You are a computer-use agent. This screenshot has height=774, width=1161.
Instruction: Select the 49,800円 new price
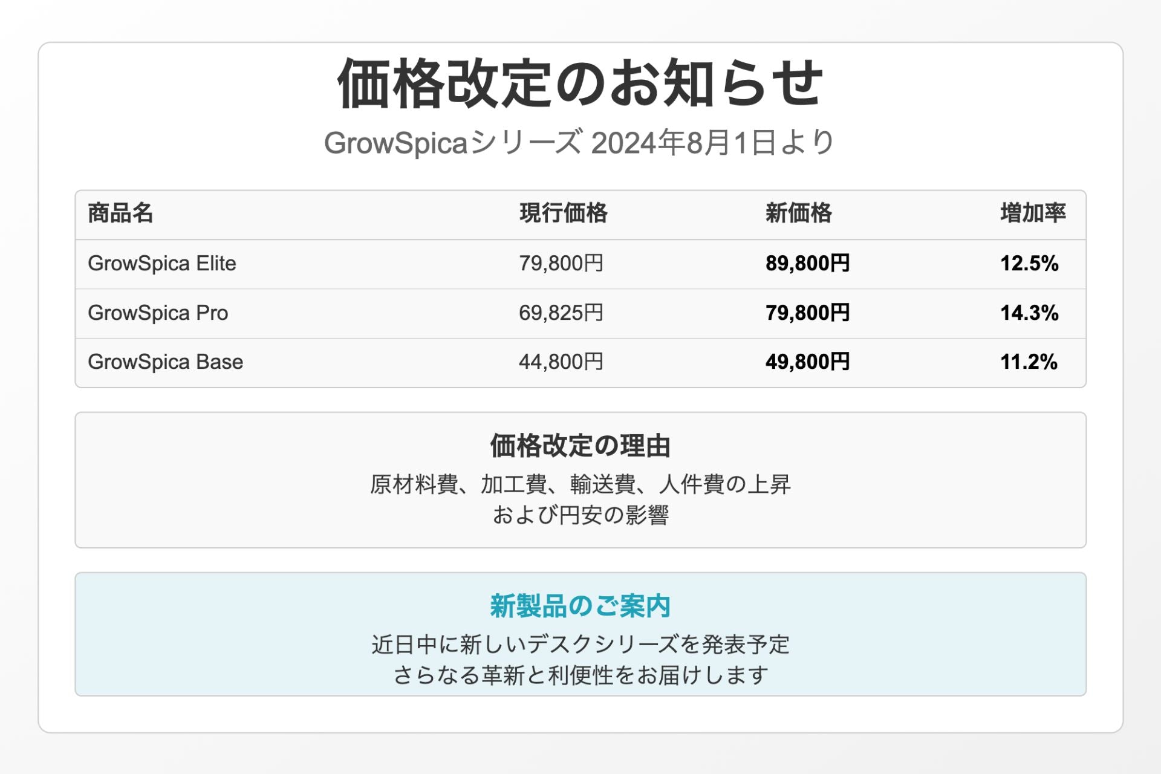[x=807, y=362]
